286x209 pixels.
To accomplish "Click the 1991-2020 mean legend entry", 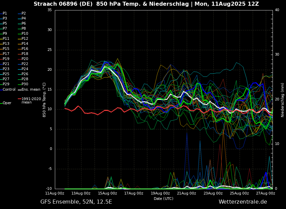I will coord(31,100).
